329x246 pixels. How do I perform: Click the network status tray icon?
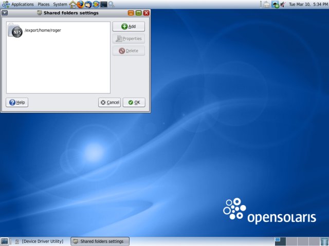click(276, 5)
